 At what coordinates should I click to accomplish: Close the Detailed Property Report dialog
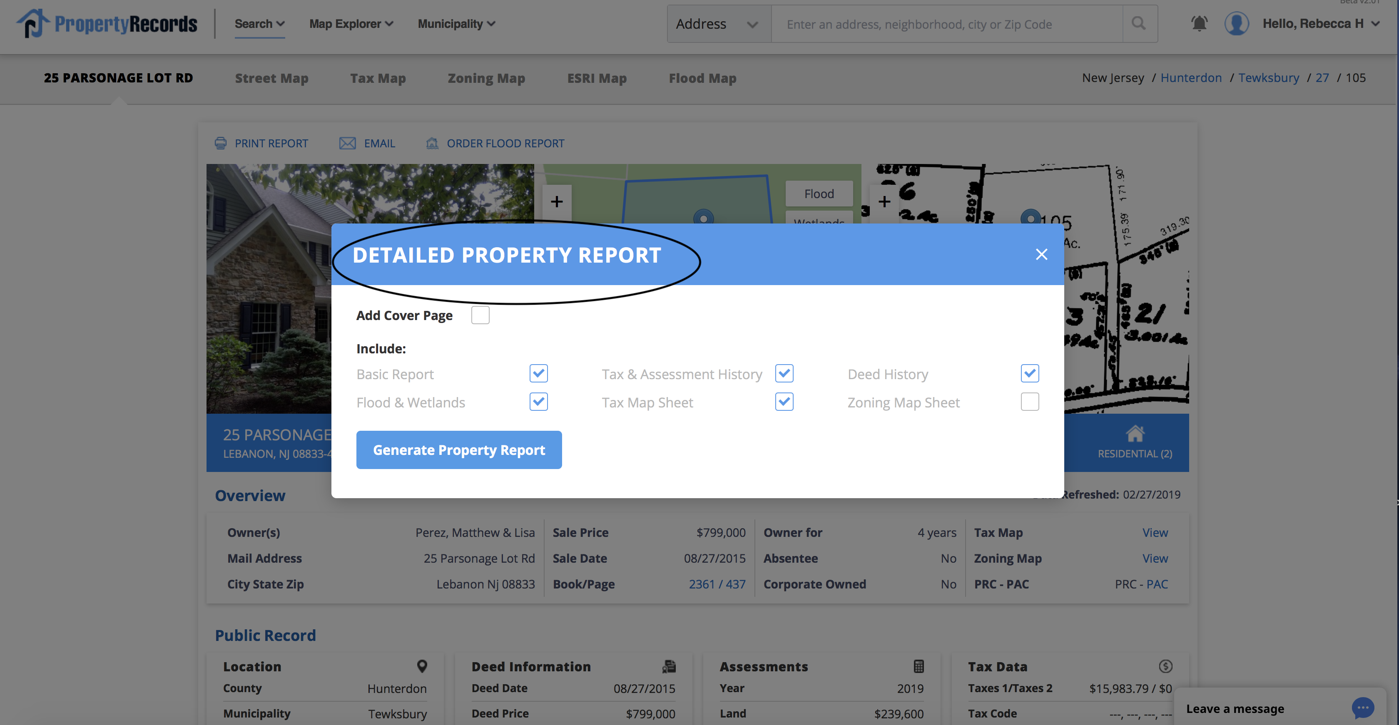point(1041,254)
